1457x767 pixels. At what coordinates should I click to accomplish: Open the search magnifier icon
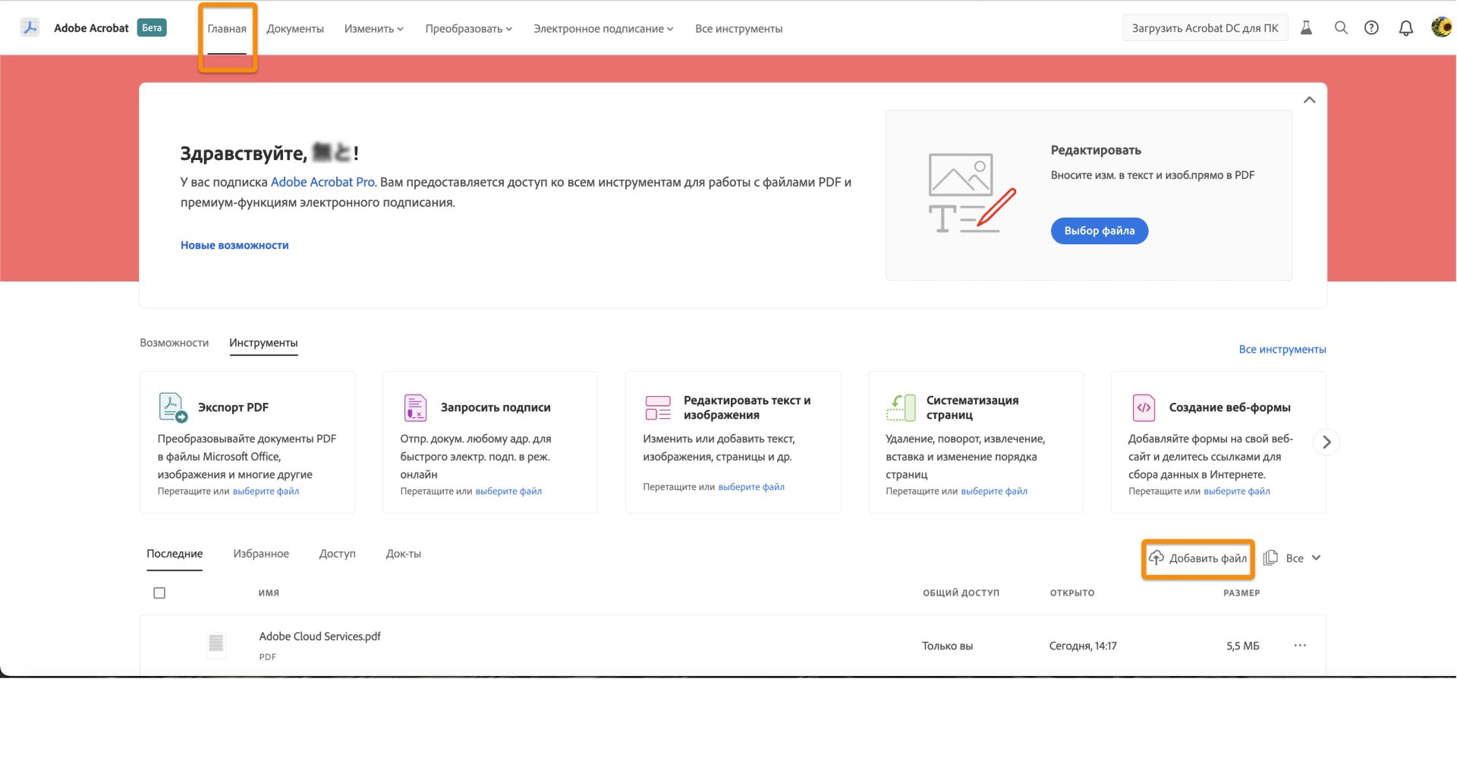pyautogui.click(x=1341, y=28)
